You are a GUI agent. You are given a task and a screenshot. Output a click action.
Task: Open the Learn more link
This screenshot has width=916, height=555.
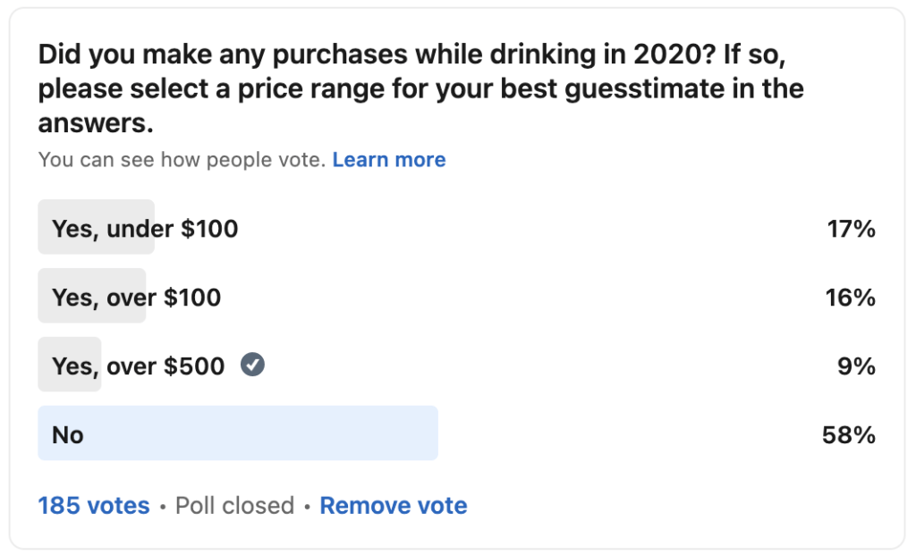388,160
